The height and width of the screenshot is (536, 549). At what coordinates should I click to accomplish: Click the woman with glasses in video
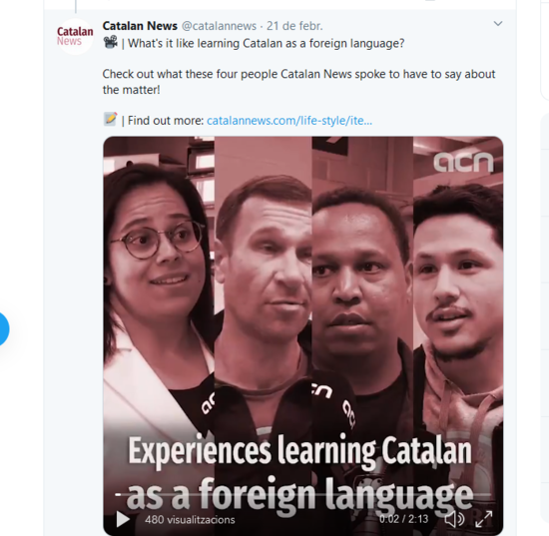(x=159, y=280)
